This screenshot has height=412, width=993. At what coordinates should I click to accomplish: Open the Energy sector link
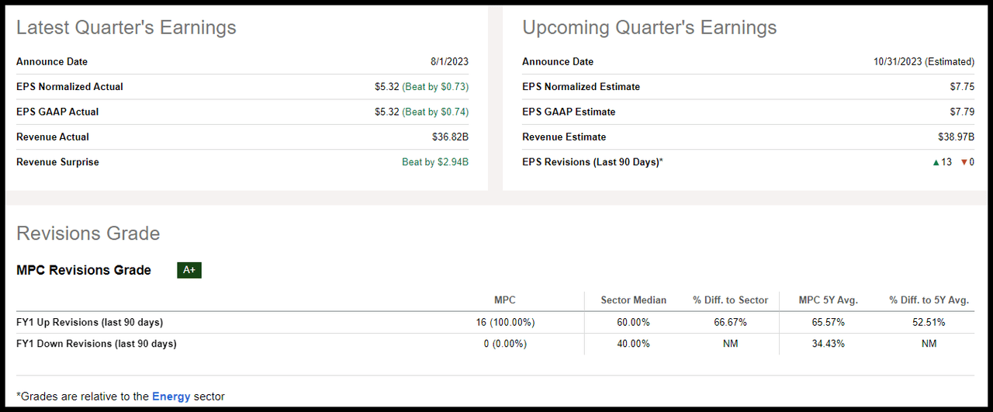pos(171,396)
